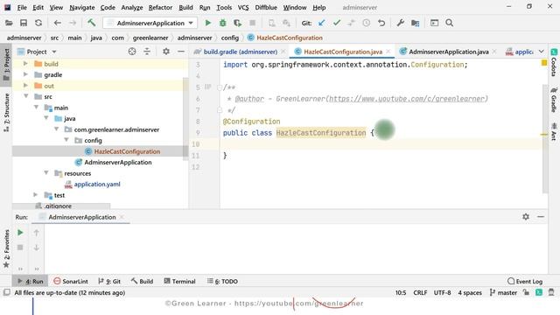Open the Terminal tool window
The image size is (560, 315).
179,281
